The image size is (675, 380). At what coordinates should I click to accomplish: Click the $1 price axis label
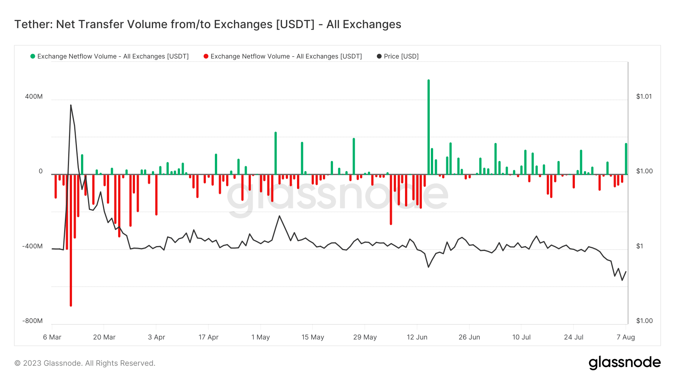(639, 246)
